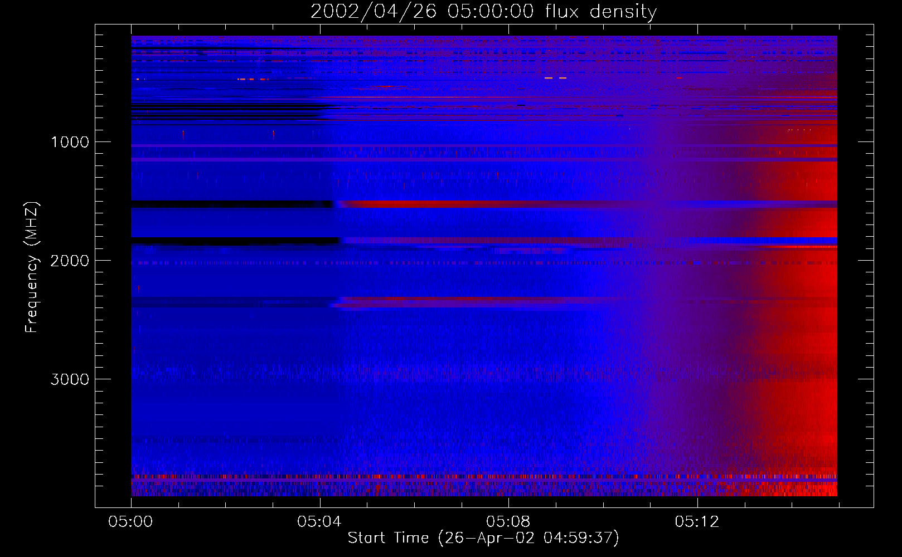Select the '2000' frequency axis label
Viewport: 902px width, 557px height.
tap(70, 261)
